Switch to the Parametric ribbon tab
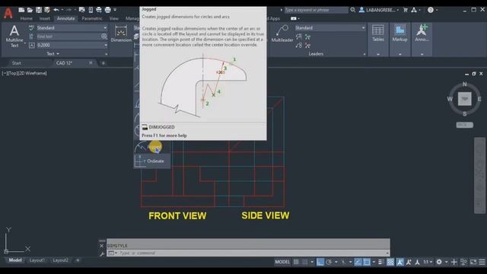 click(x=92, y=18)
